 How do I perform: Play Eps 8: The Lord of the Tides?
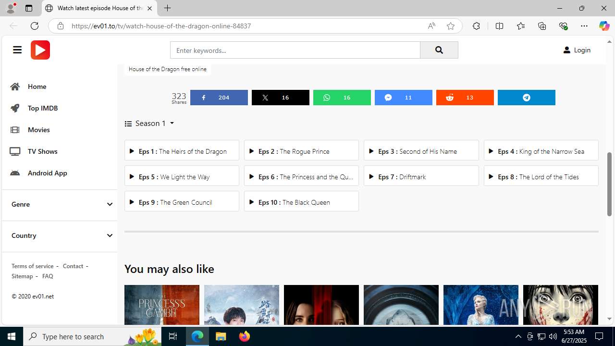541,176
